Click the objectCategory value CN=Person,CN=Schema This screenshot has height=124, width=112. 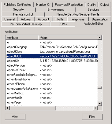[69, 47]
